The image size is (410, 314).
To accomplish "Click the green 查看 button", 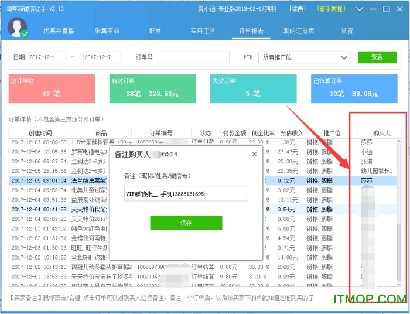I will (x=377, y=57).
